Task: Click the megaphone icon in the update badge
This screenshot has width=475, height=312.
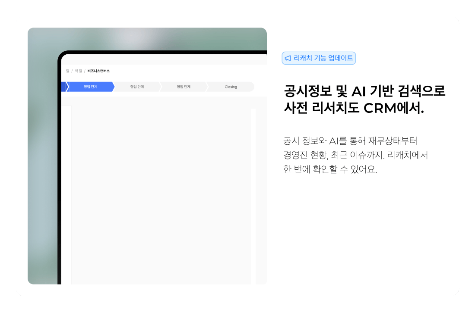Action: tap(288, 58)
